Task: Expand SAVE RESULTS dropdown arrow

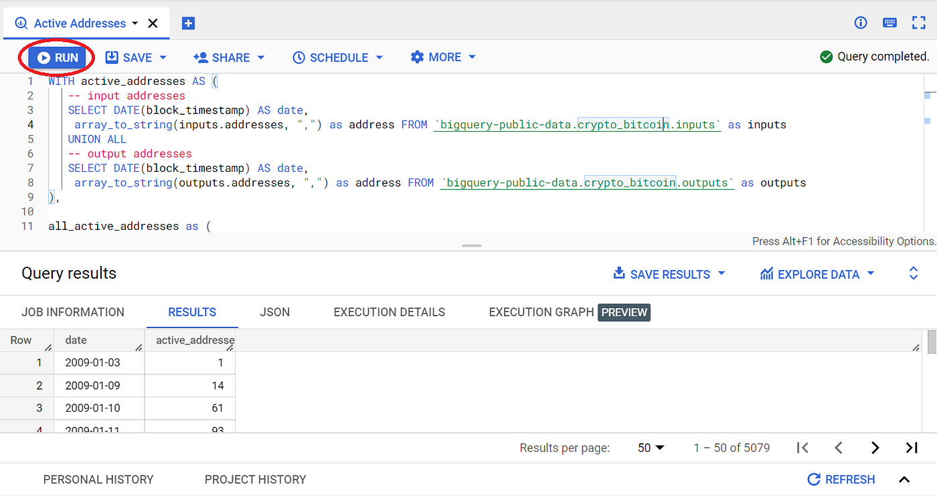Action: point(721,273)
